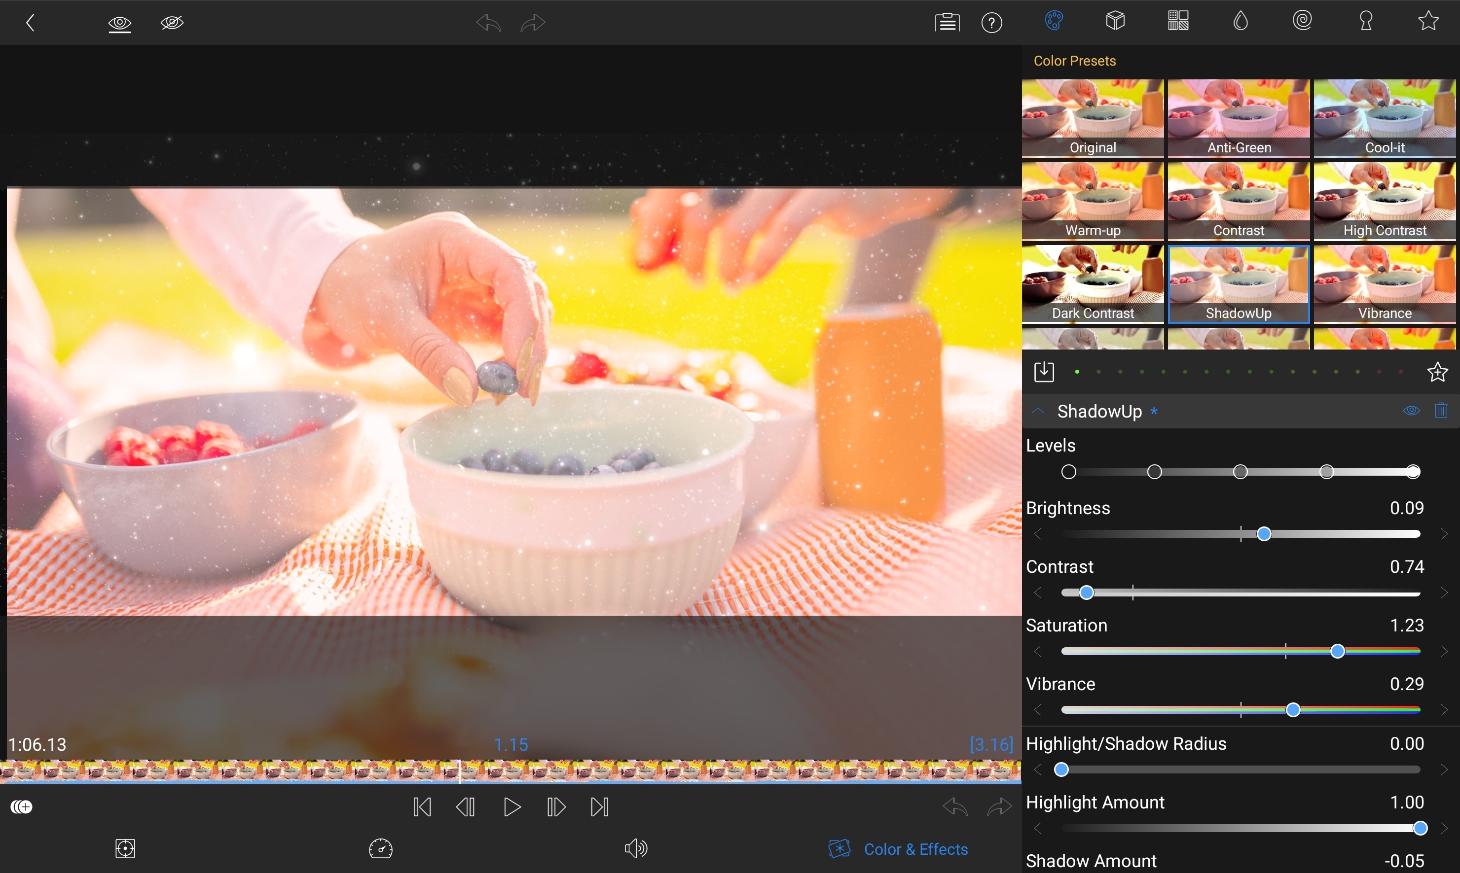1460x873 pixels.
Task: Click the help question mark icon
Action: 991,23
